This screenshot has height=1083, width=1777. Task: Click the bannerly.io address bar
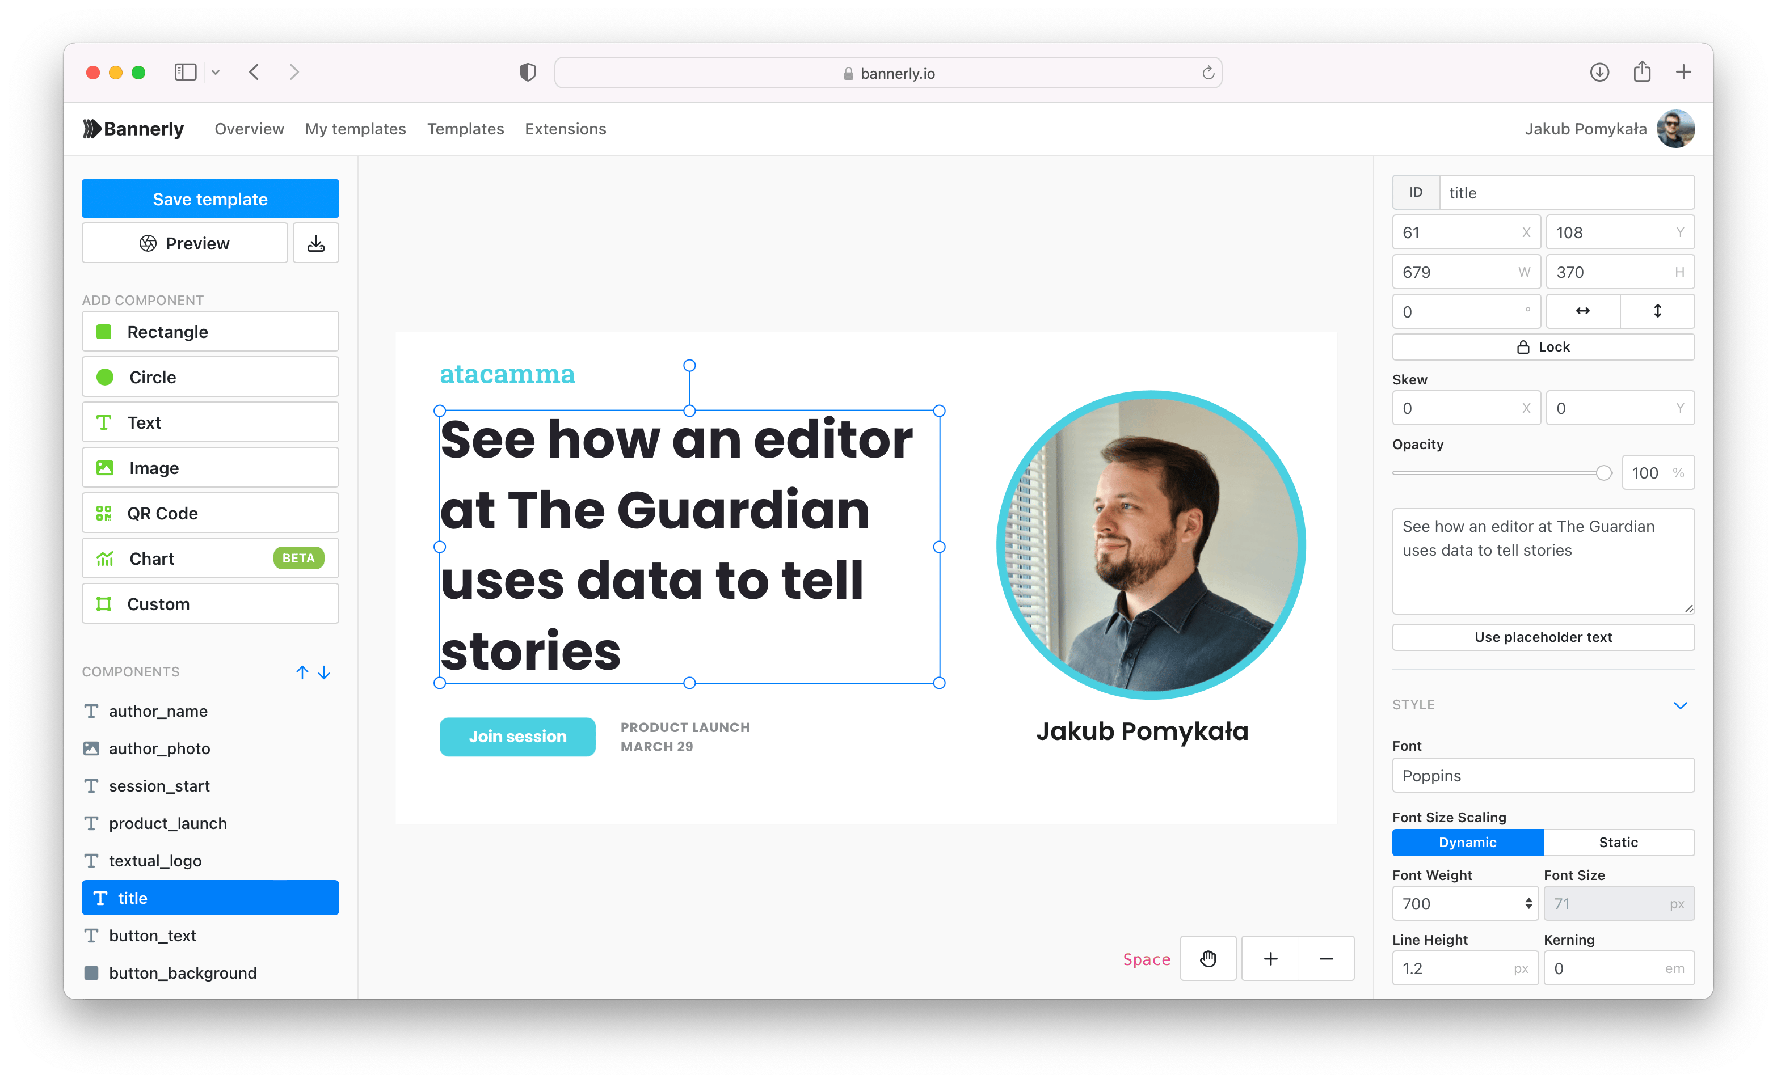click(x=888, y=73)
